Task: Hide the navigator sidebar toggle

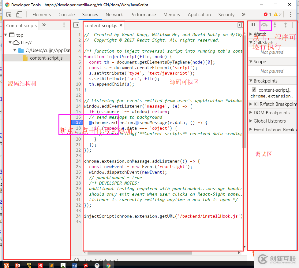Action: (76, 25)
